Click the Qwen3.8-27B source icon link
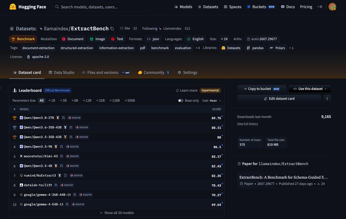The height and width of the screenshot is (219, 346). coord(74,118)
